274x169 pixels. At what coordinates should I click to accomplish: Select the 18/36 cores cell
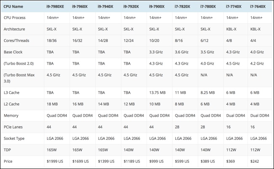[x=51, y=41]
